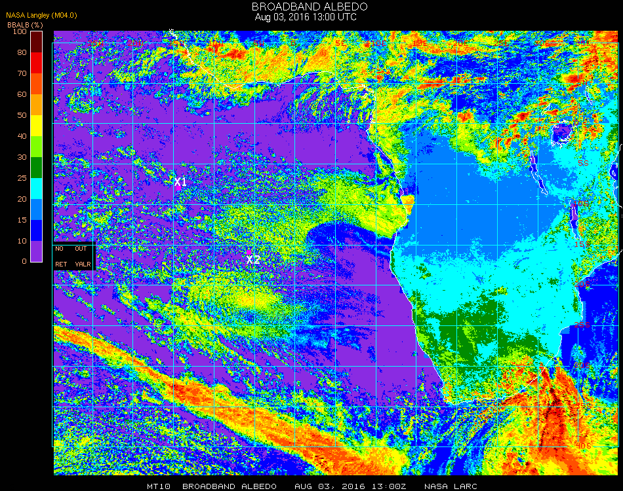Click the 10W longitude label
This screenshot has width=623, height=491.
pos(216,43)
